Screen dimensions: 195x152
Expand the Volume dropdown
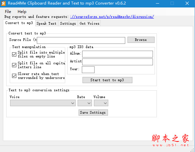101,103
